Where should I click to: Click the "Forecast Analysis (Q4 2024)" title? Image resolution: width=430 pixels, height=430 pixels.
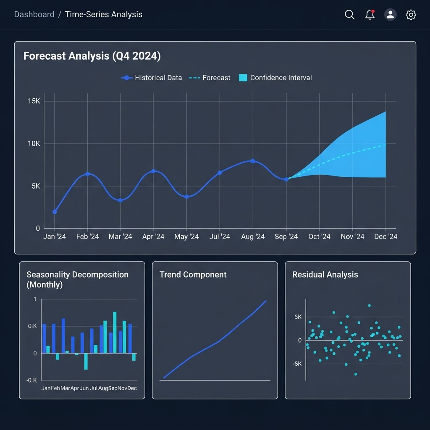92,56
